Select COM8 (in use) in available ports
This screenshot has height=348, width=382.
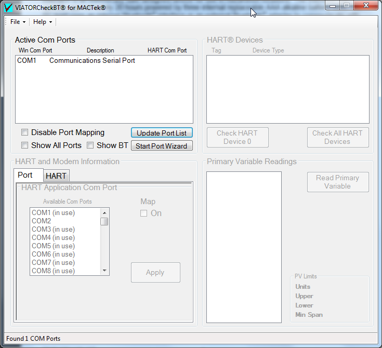point(65,271)
